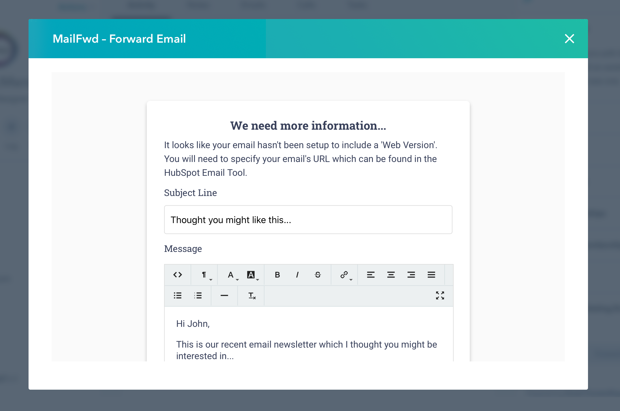Click the Subject Line input field

(308, 220)
